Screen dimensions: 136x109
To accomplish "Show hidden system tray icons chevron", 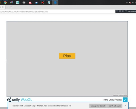I will tap(127, 3).
